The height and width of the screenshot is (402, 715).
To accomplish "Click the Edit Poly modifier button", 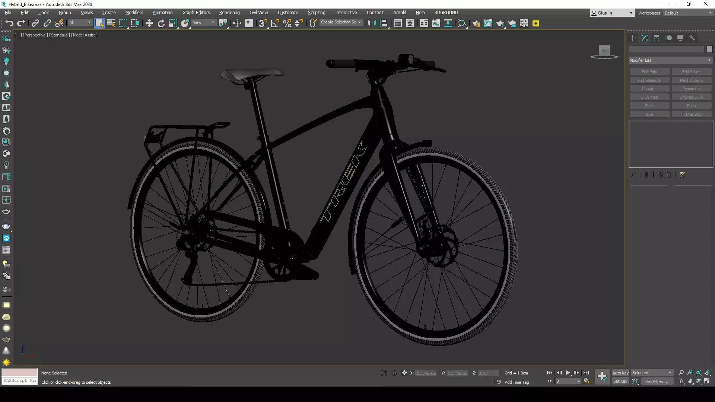I will [649, 72].
